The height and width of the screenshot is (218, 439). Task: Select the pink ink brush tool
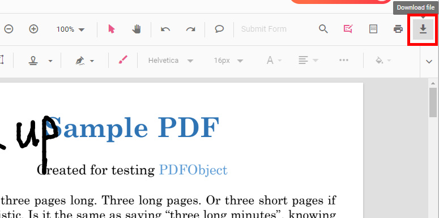(x=123, y=59)
